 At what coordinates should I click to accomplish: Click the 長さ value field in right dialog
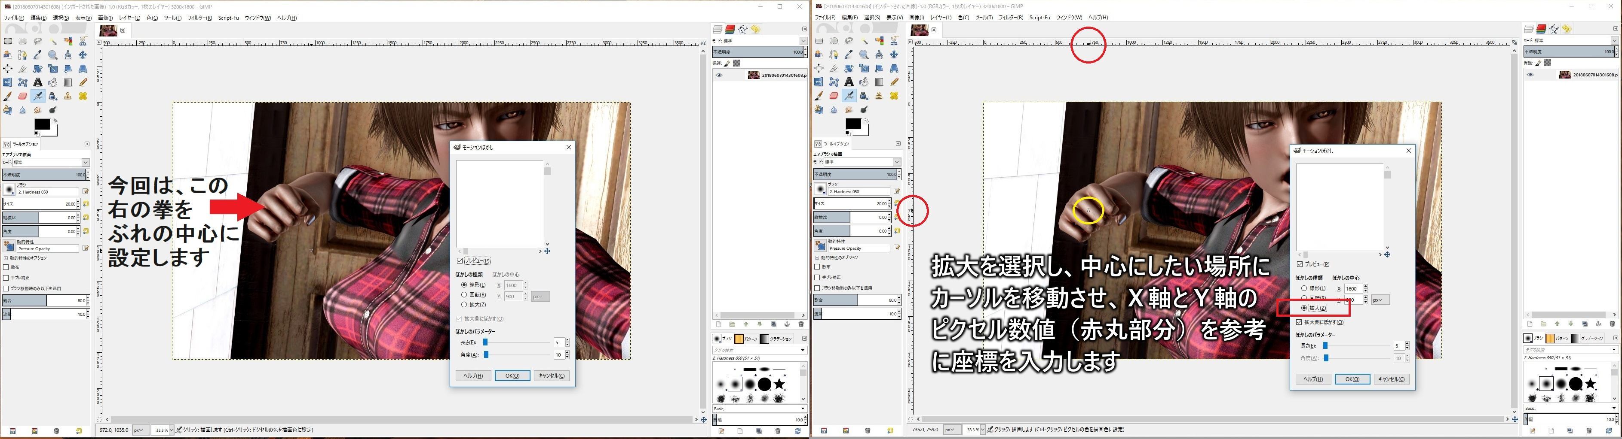click(1399, 346)
